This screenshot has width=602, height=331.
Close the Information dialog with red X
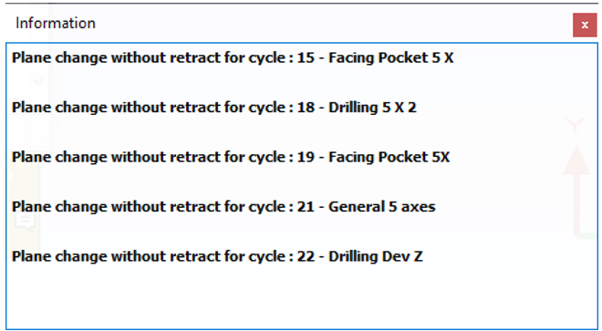tap(585, 25)
